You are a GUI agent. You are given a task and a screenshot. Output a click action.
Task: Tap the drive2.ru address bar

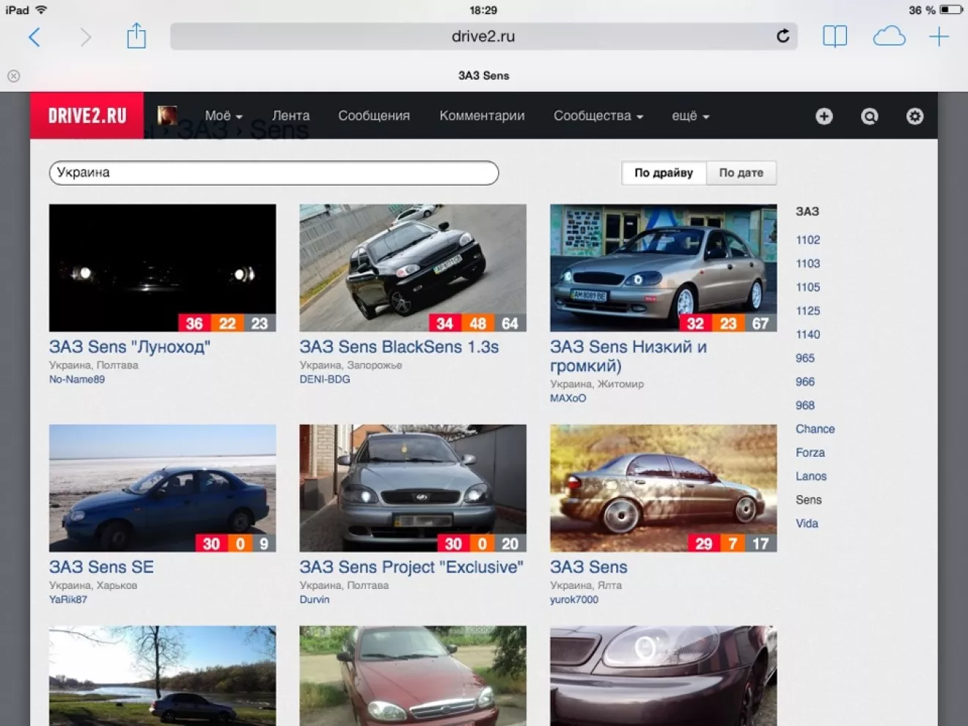tap(483, 36)
